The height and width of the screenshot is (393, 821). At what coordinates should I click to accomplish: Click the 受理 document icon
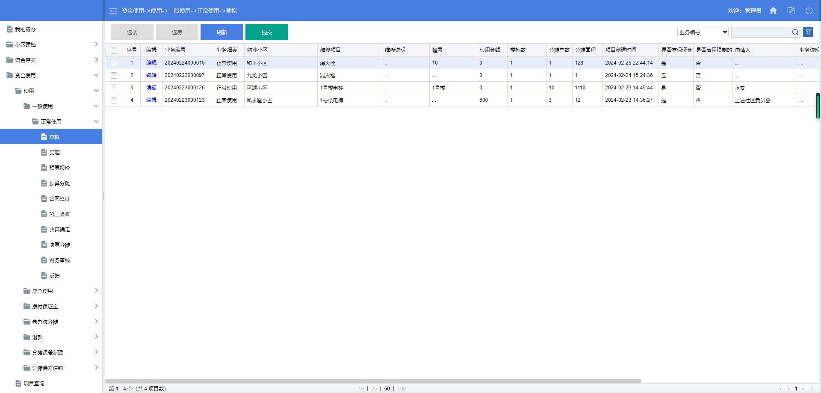pos(44,152)
